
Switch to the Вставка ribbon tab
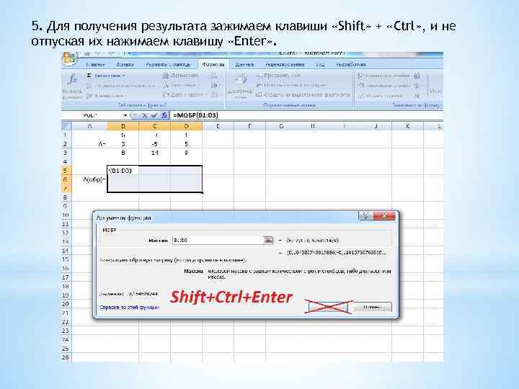pyautogui.click(x=125, y=65)
